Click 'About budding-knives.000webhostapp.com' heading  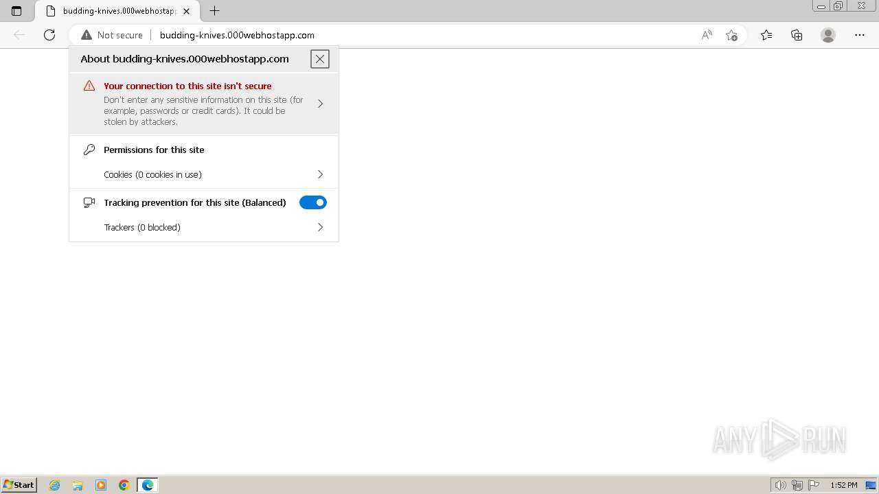pyautogui.click(x=185, y=59)
